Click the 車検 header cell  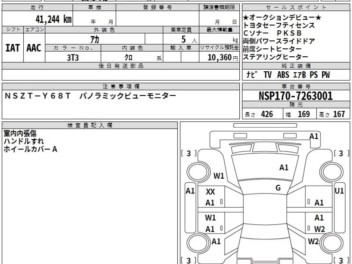pyautogui.click(x=94, y=8)
